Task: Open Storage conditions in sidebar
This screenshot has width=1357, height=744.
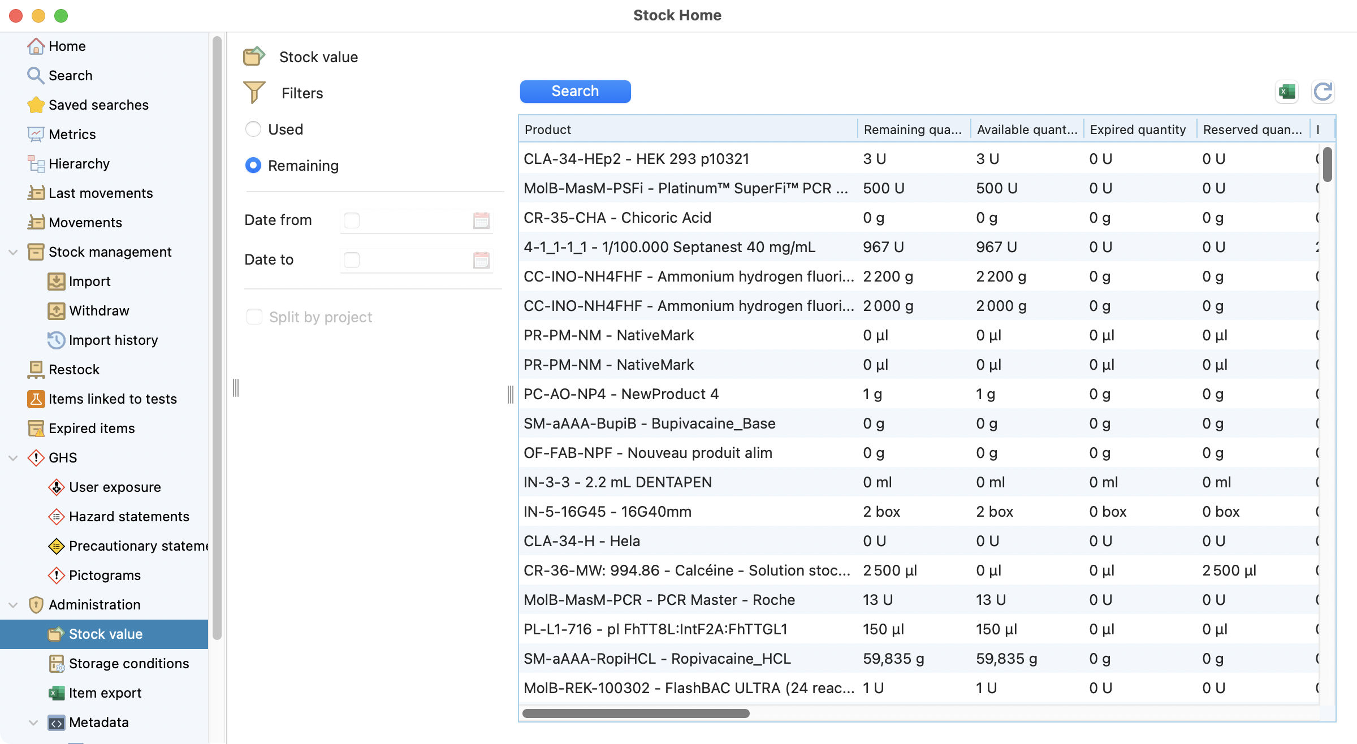Action: tap(128, 664)
